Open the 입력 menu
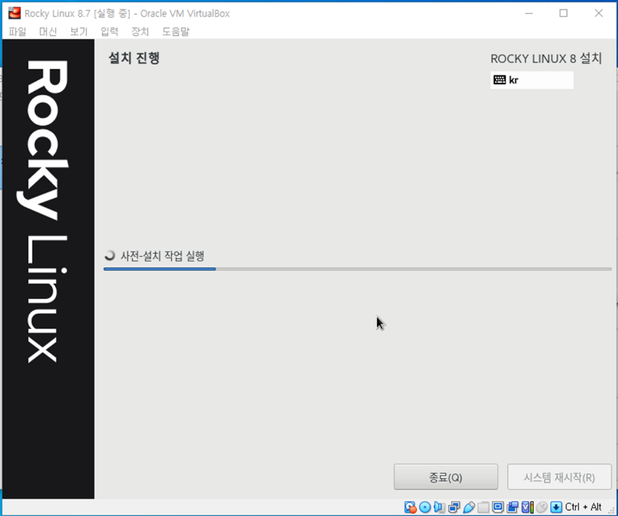618x516 pixels. tap(109, 32)
